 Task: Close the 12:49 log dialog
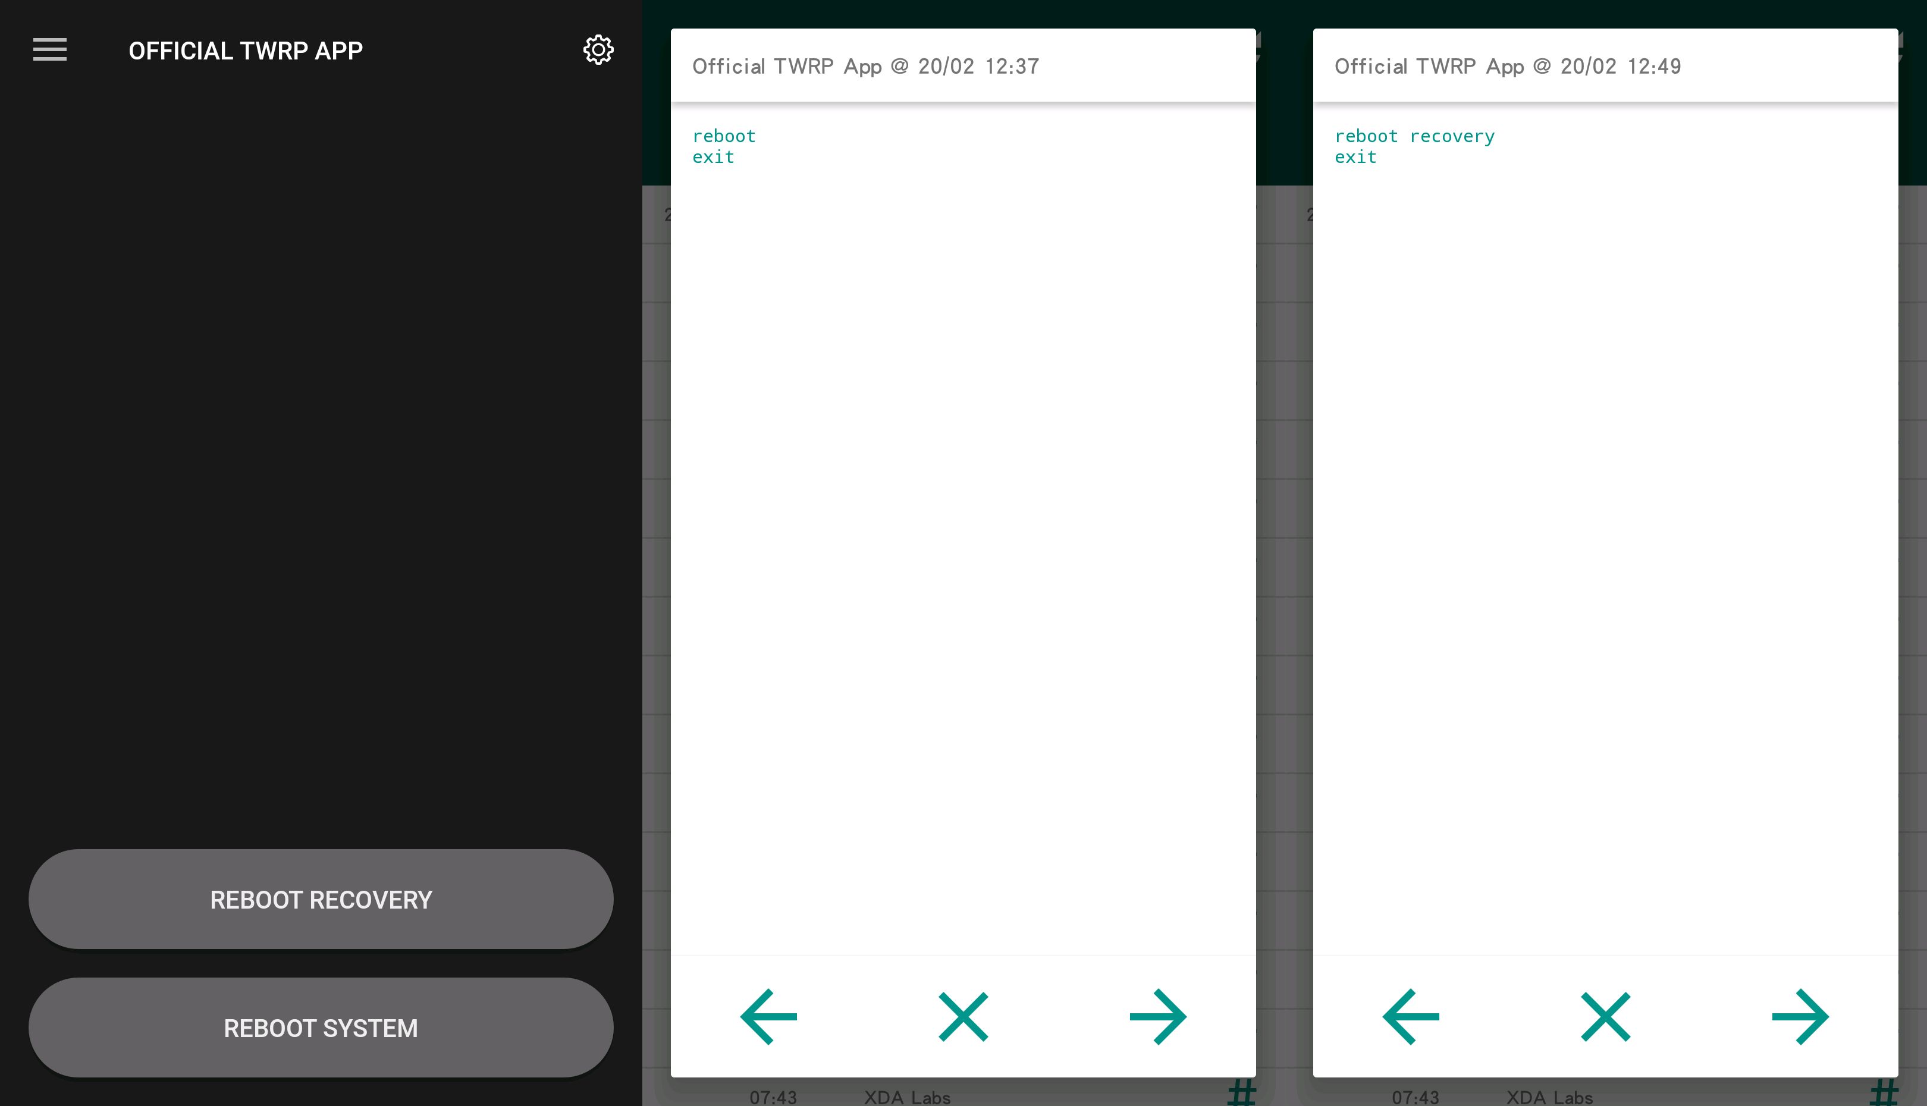1605,1016
